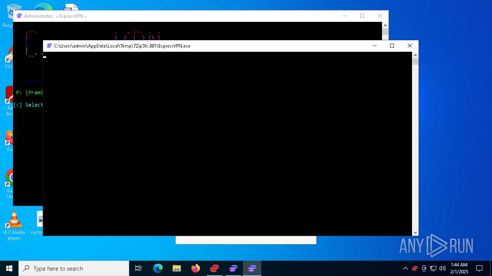Launch Microsoft Edge from taskbar
492x276 pixels.
158,268
